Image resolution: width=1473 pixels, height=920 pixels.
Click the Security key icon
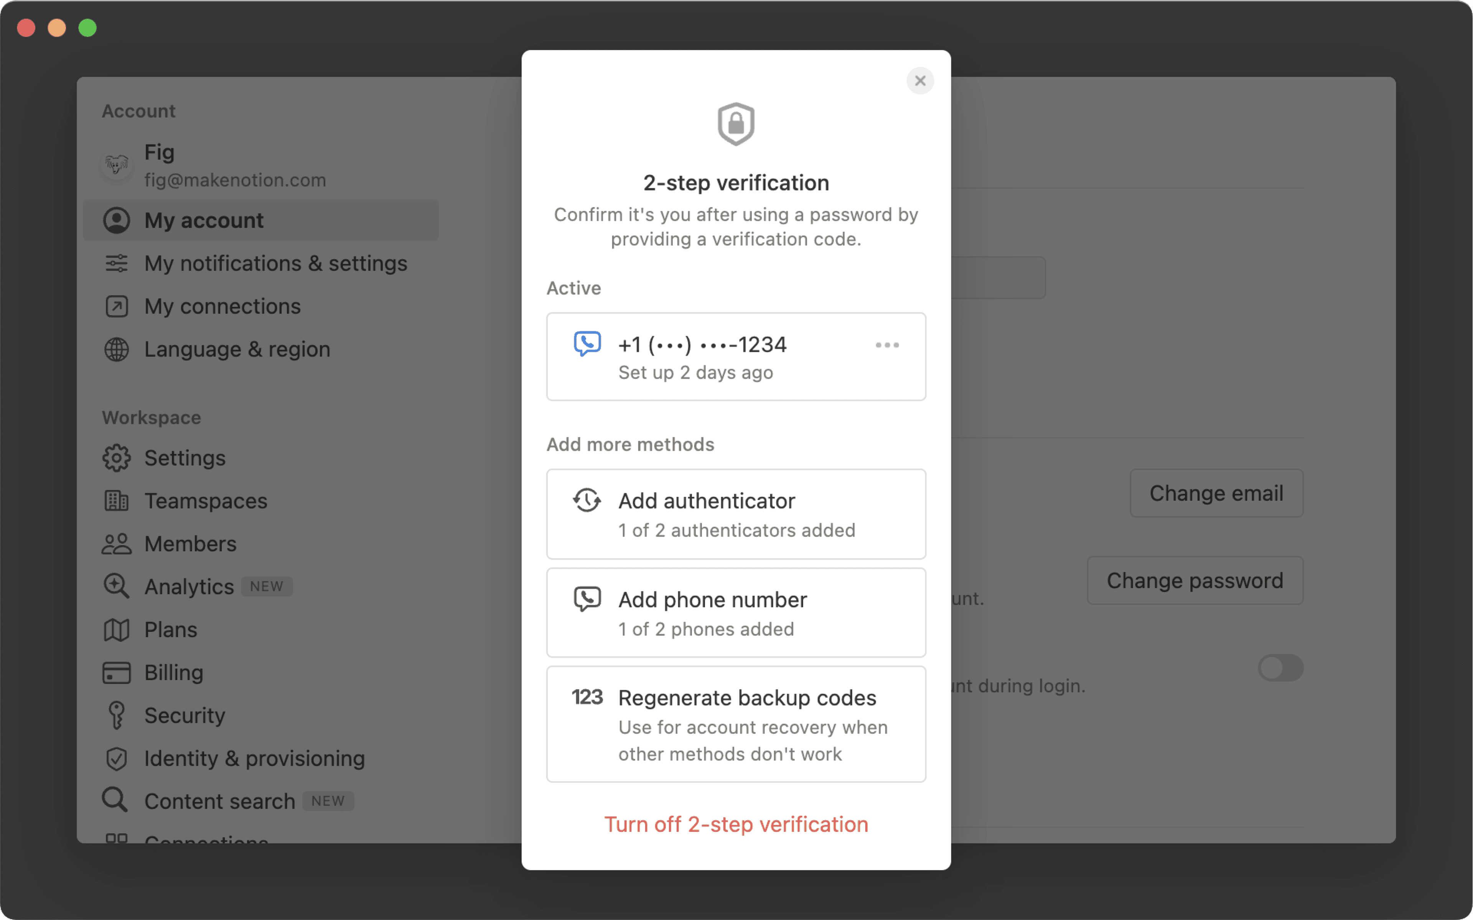[x=116, y=715]
